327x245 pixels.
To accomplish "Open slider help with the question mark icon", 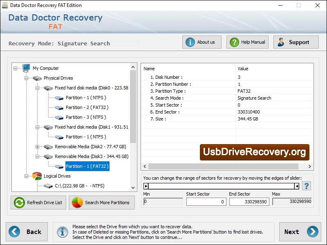I will coord(306,187).
